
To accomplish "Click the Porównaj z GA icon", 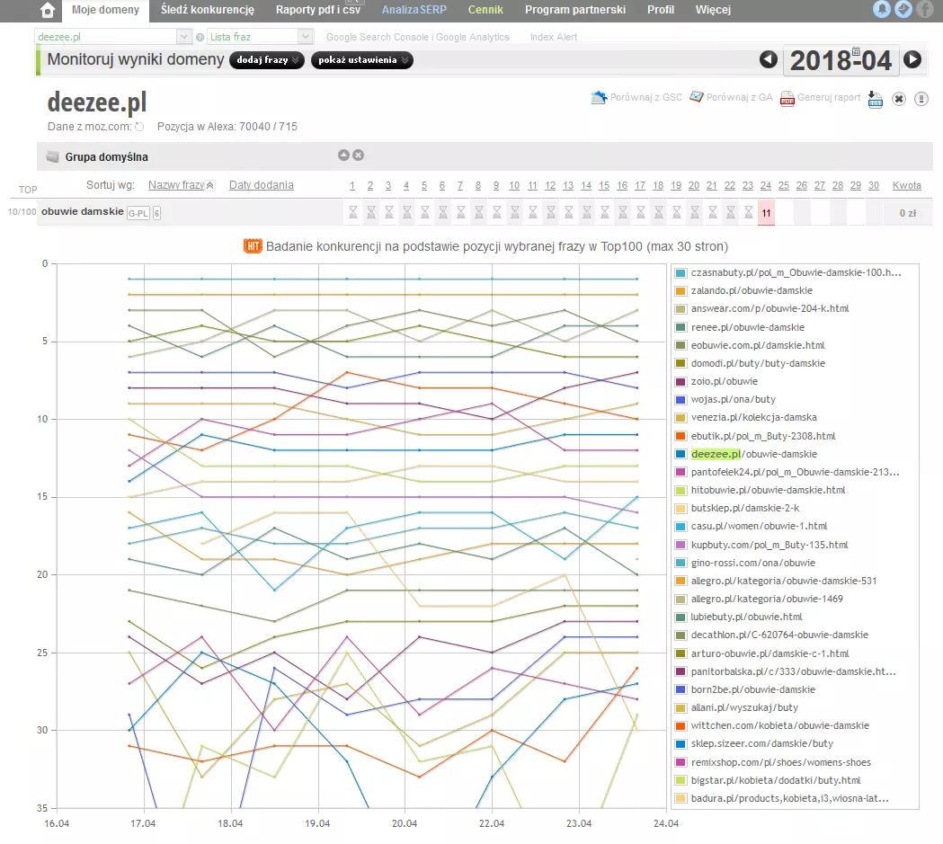I will (697, 97).
